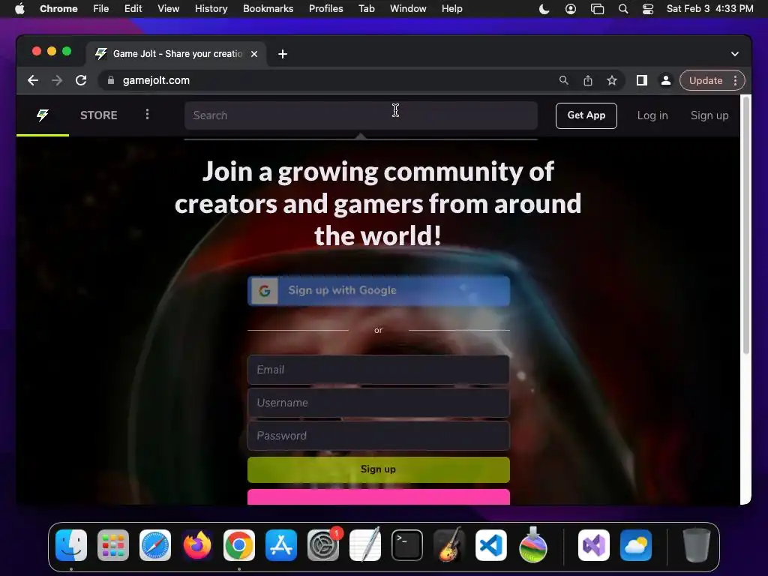Click into the Password field
This screenshot has height=576, width=768.
click(x=379, y=436)
